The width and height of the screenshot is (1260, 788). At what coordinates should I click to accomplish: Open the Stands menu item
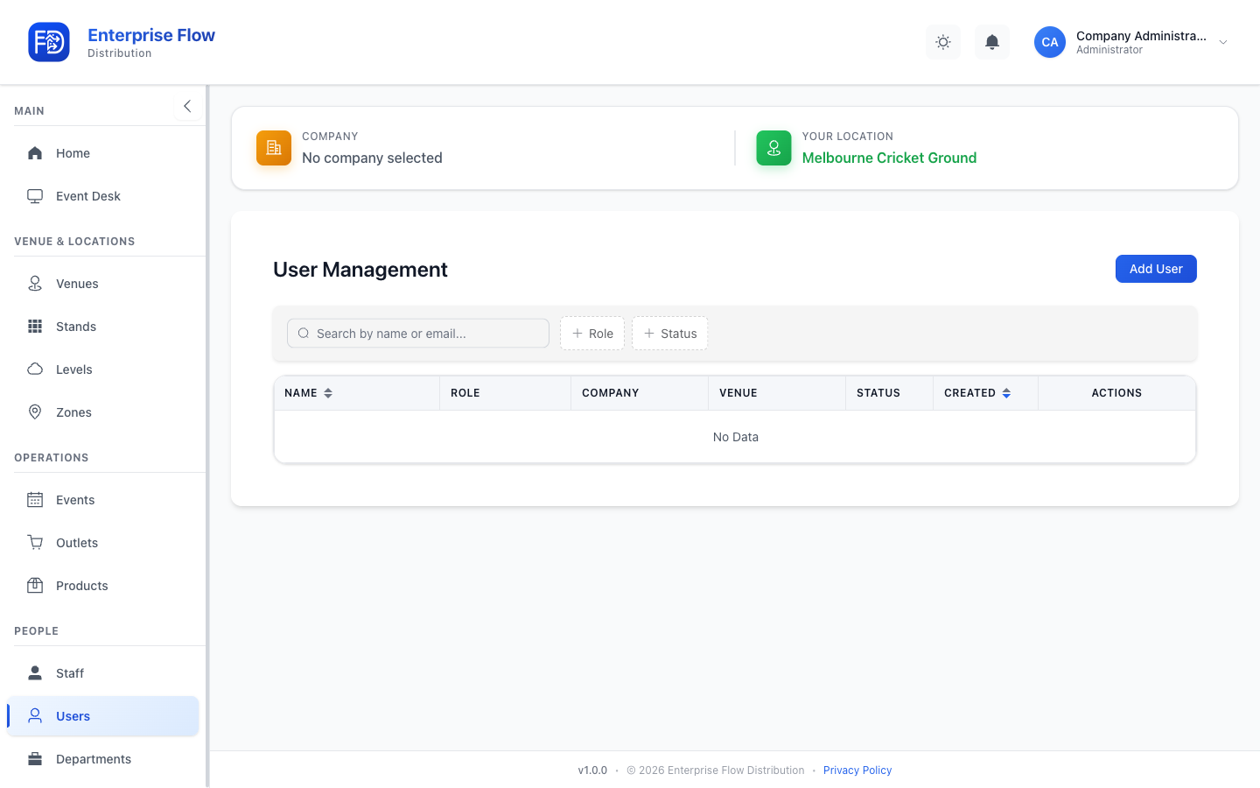click(103, 327)
